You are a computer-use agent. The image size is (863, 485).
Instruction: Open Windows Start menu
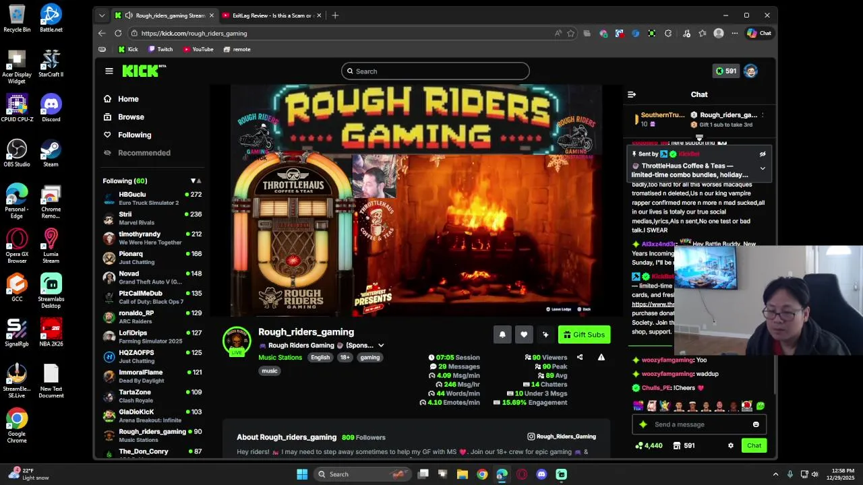[x=302, y=474]
